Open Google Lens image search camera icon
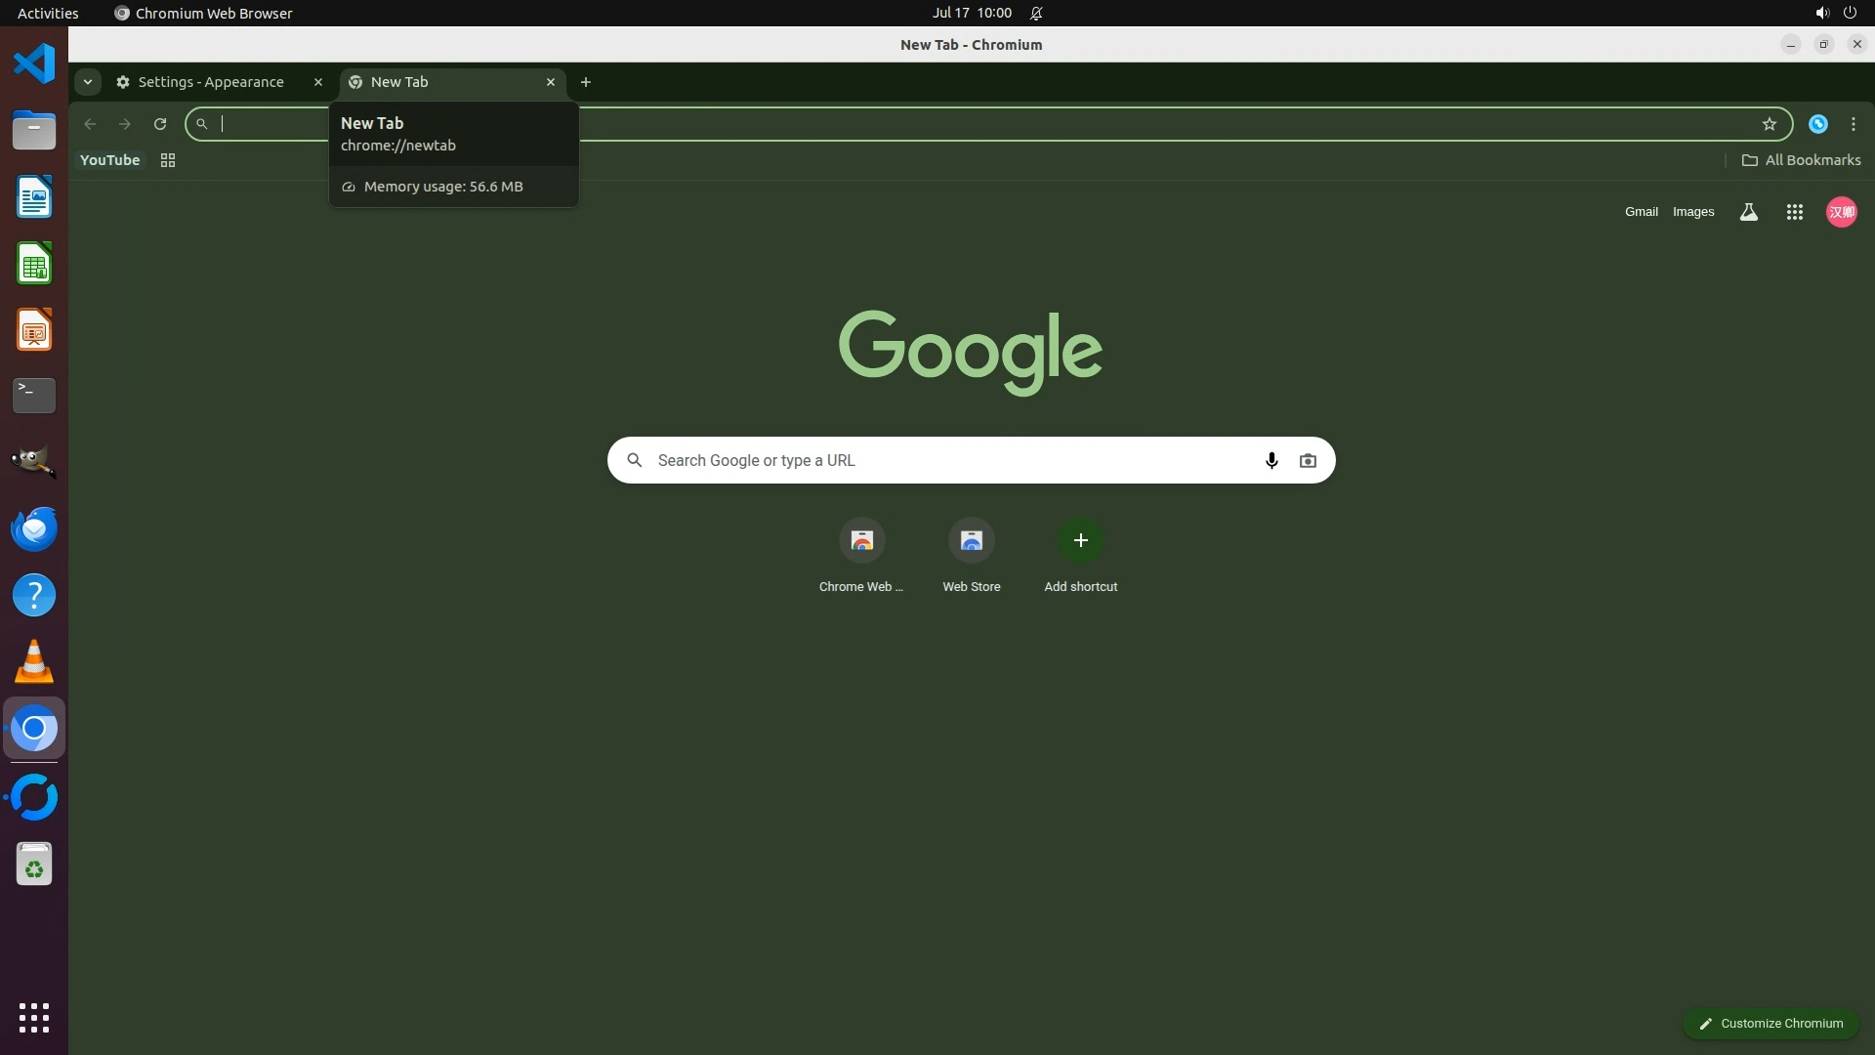Viewport: 1875px width, 1055px height. pyautogui.click(x=1308, y=460)
